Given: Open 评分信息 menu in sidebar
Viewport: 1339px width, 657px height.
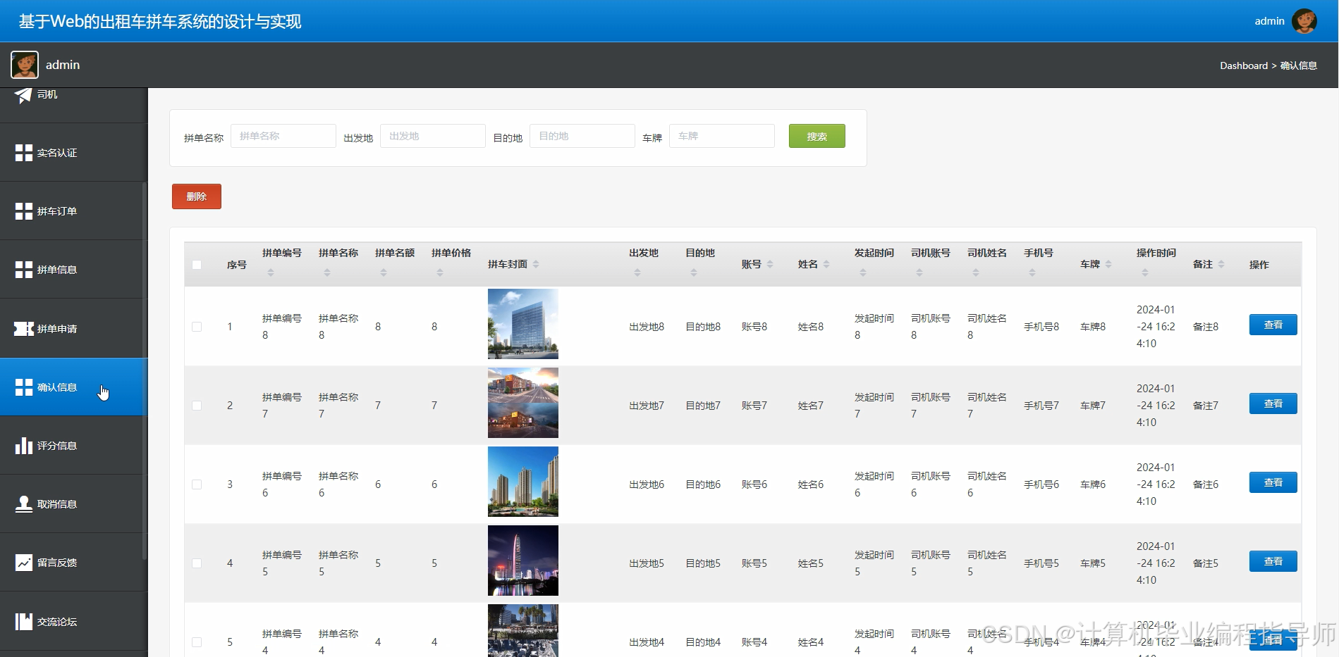Looking at the screenshot, I should (x=74, y=446).
